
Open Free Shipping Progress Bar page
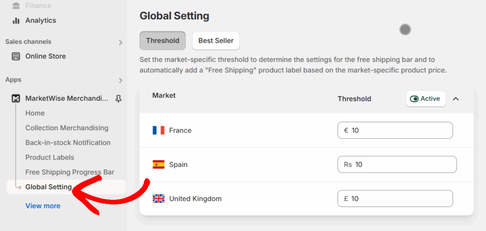pyautogui.click(x=70, y=172)
